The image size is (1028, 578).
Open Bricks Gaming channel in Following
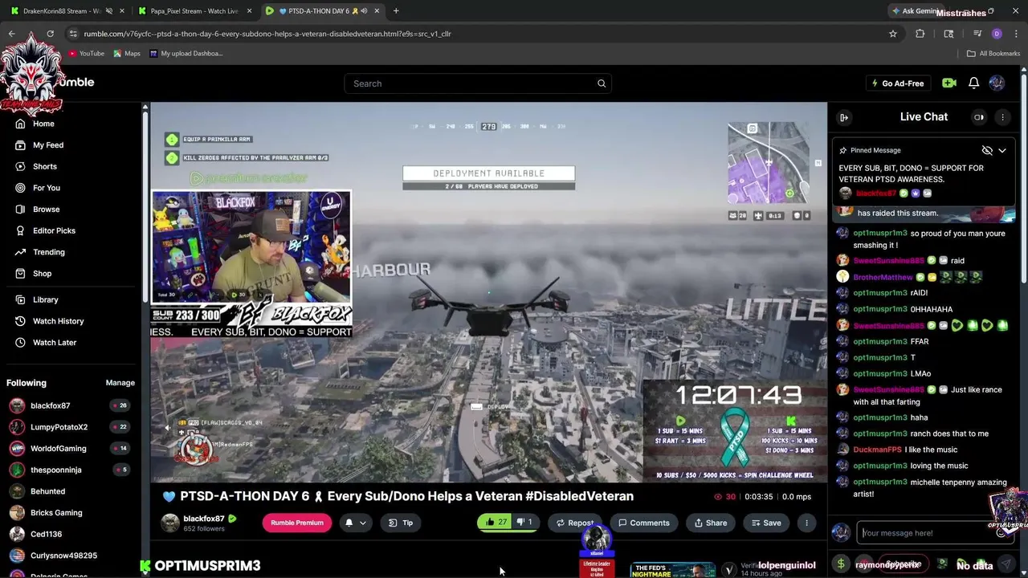click(x=56, y=513)
